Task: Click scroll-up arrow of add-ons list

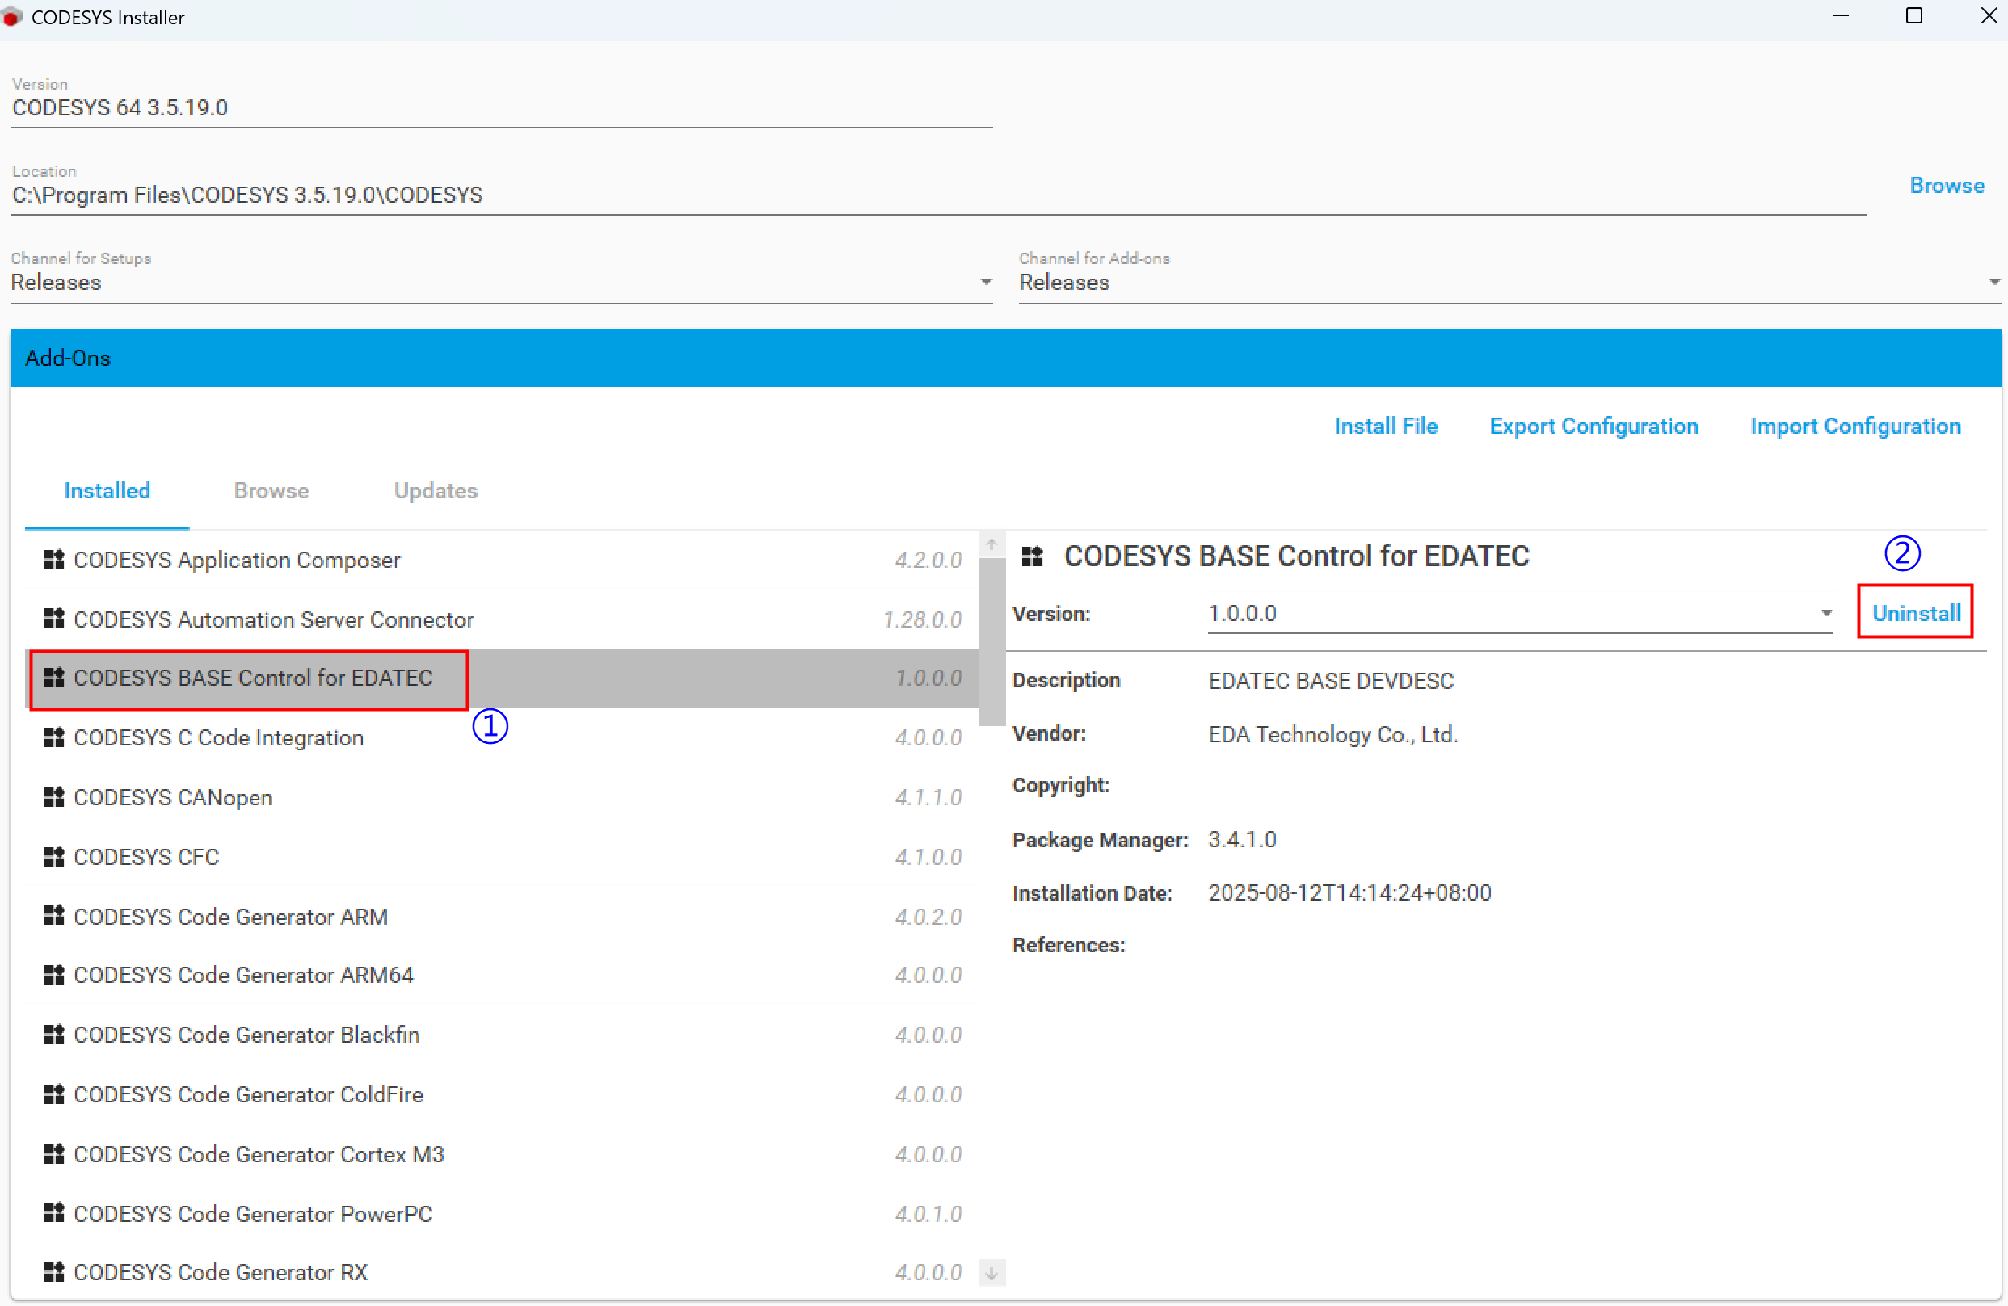Action: click(992, 544)
